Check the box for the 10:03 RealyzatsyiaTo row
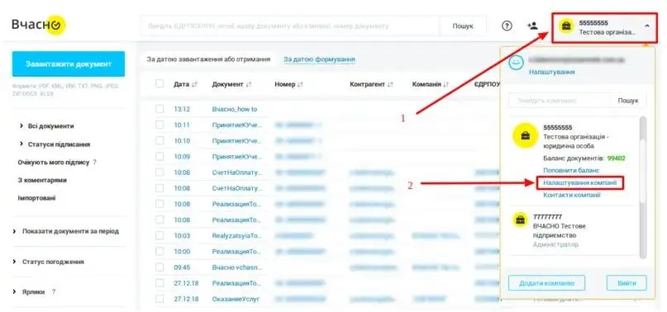 point(160,235)
